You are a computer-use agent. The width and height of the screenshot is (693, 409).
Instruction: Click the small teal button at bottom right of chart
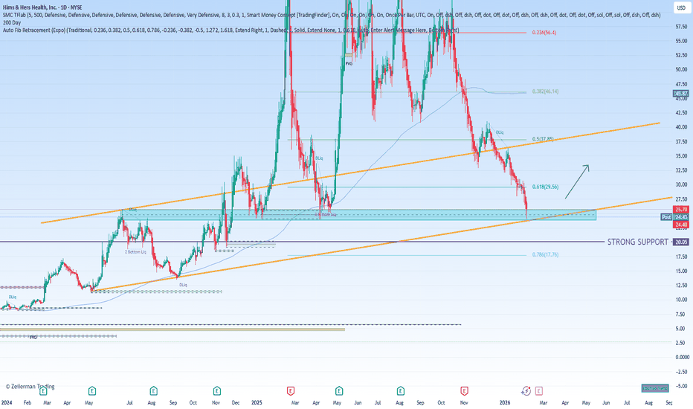pyautogui.click(x=655, y=388)
